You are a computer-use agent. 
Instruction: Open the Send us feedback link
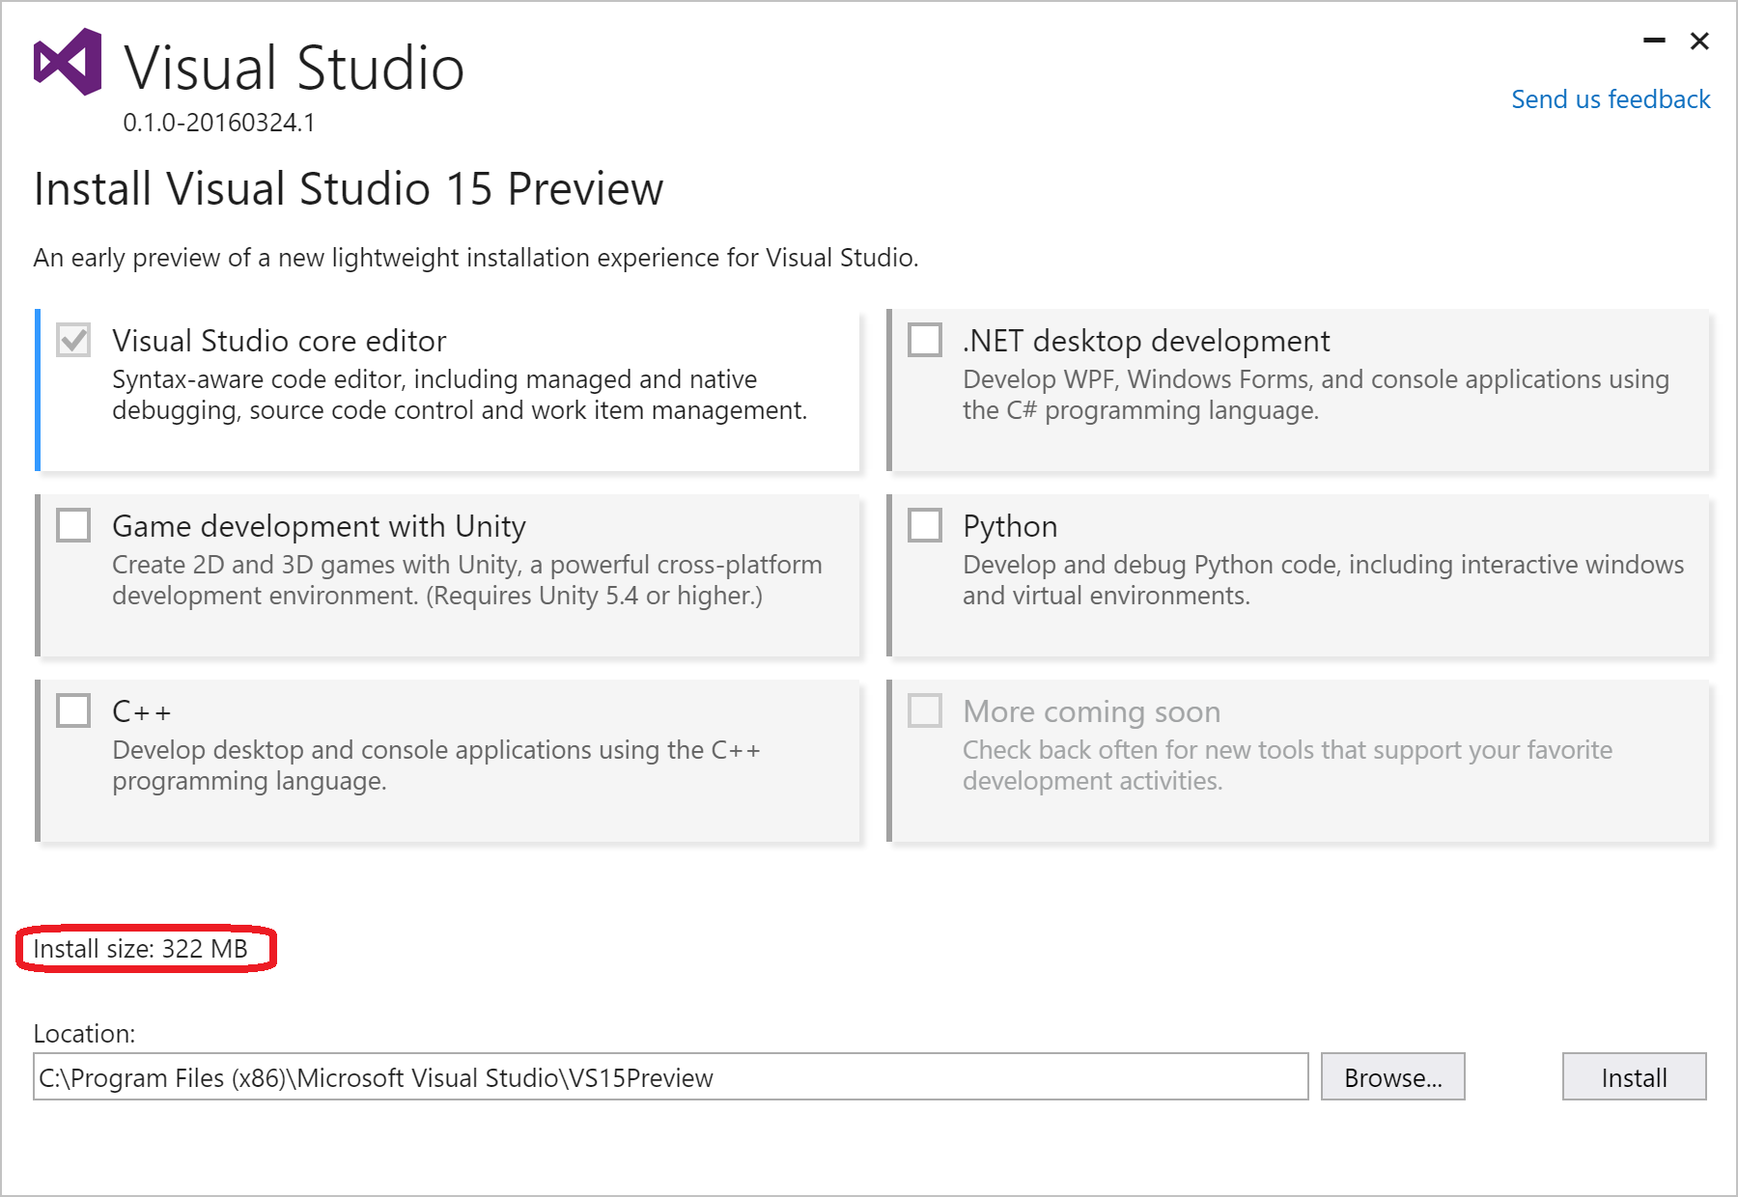point(1611,99)
